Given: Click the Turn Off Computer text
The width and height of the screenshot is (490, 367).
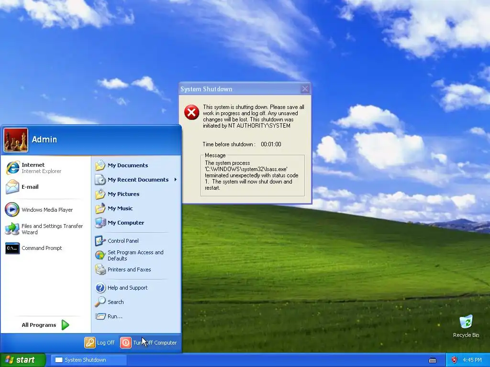Looking at the screenshot, I should point(155,342).
